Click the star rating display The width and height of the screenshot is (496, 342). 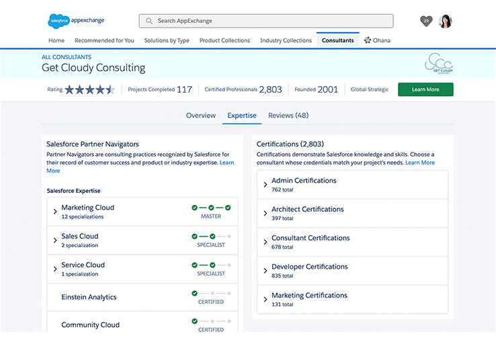(x=89, y=89)
